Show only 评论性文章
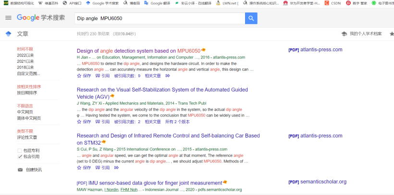The width and height of the screenshot is (394, 195). pyautogui.click(x=27, y=138)
